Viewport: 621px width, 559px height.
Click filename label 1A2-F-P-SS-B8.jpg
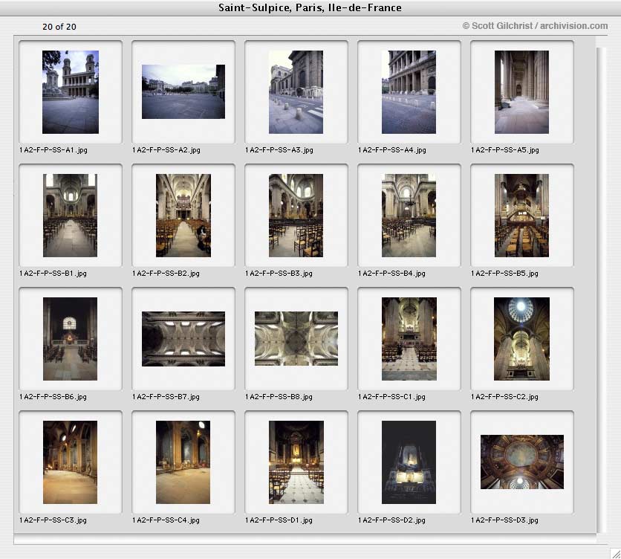(279, 396)
